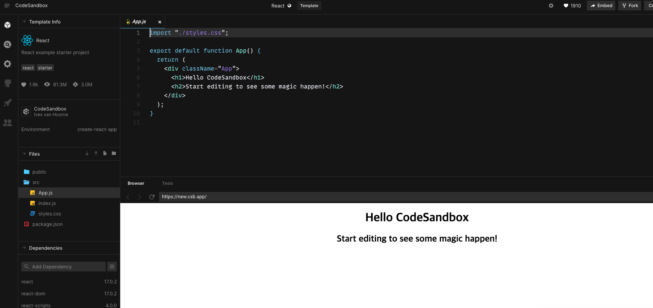Click the "starter" tag
Image resolution: width=653 pixels, height=308 pixels.
coord(45,68)
